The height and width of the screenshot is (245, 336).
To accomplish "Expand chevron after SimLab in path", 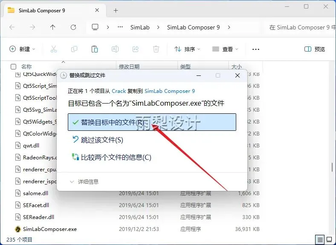I will [158, 27].
